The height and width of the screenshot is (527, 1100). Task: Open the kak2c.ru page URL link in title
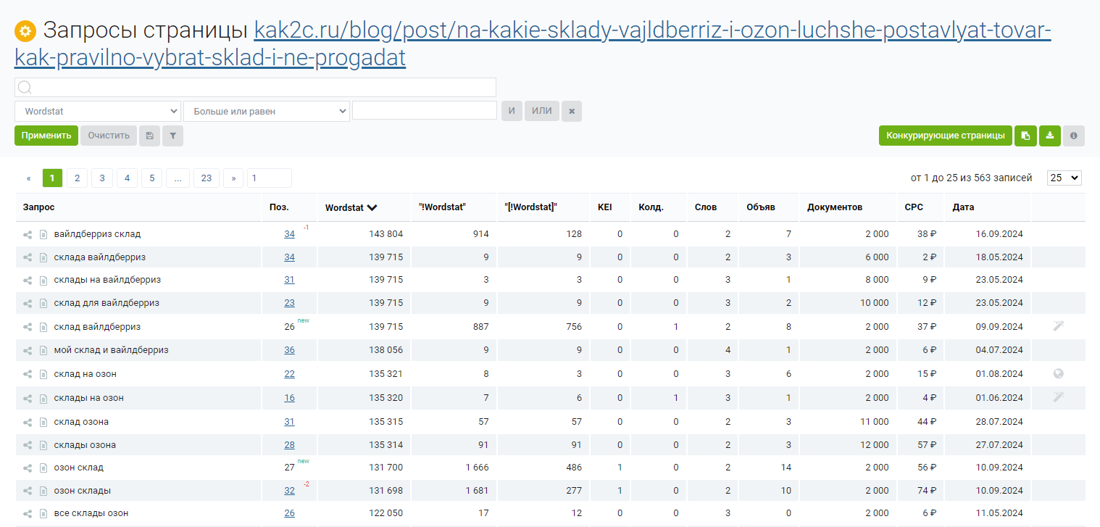pos(532,43)
